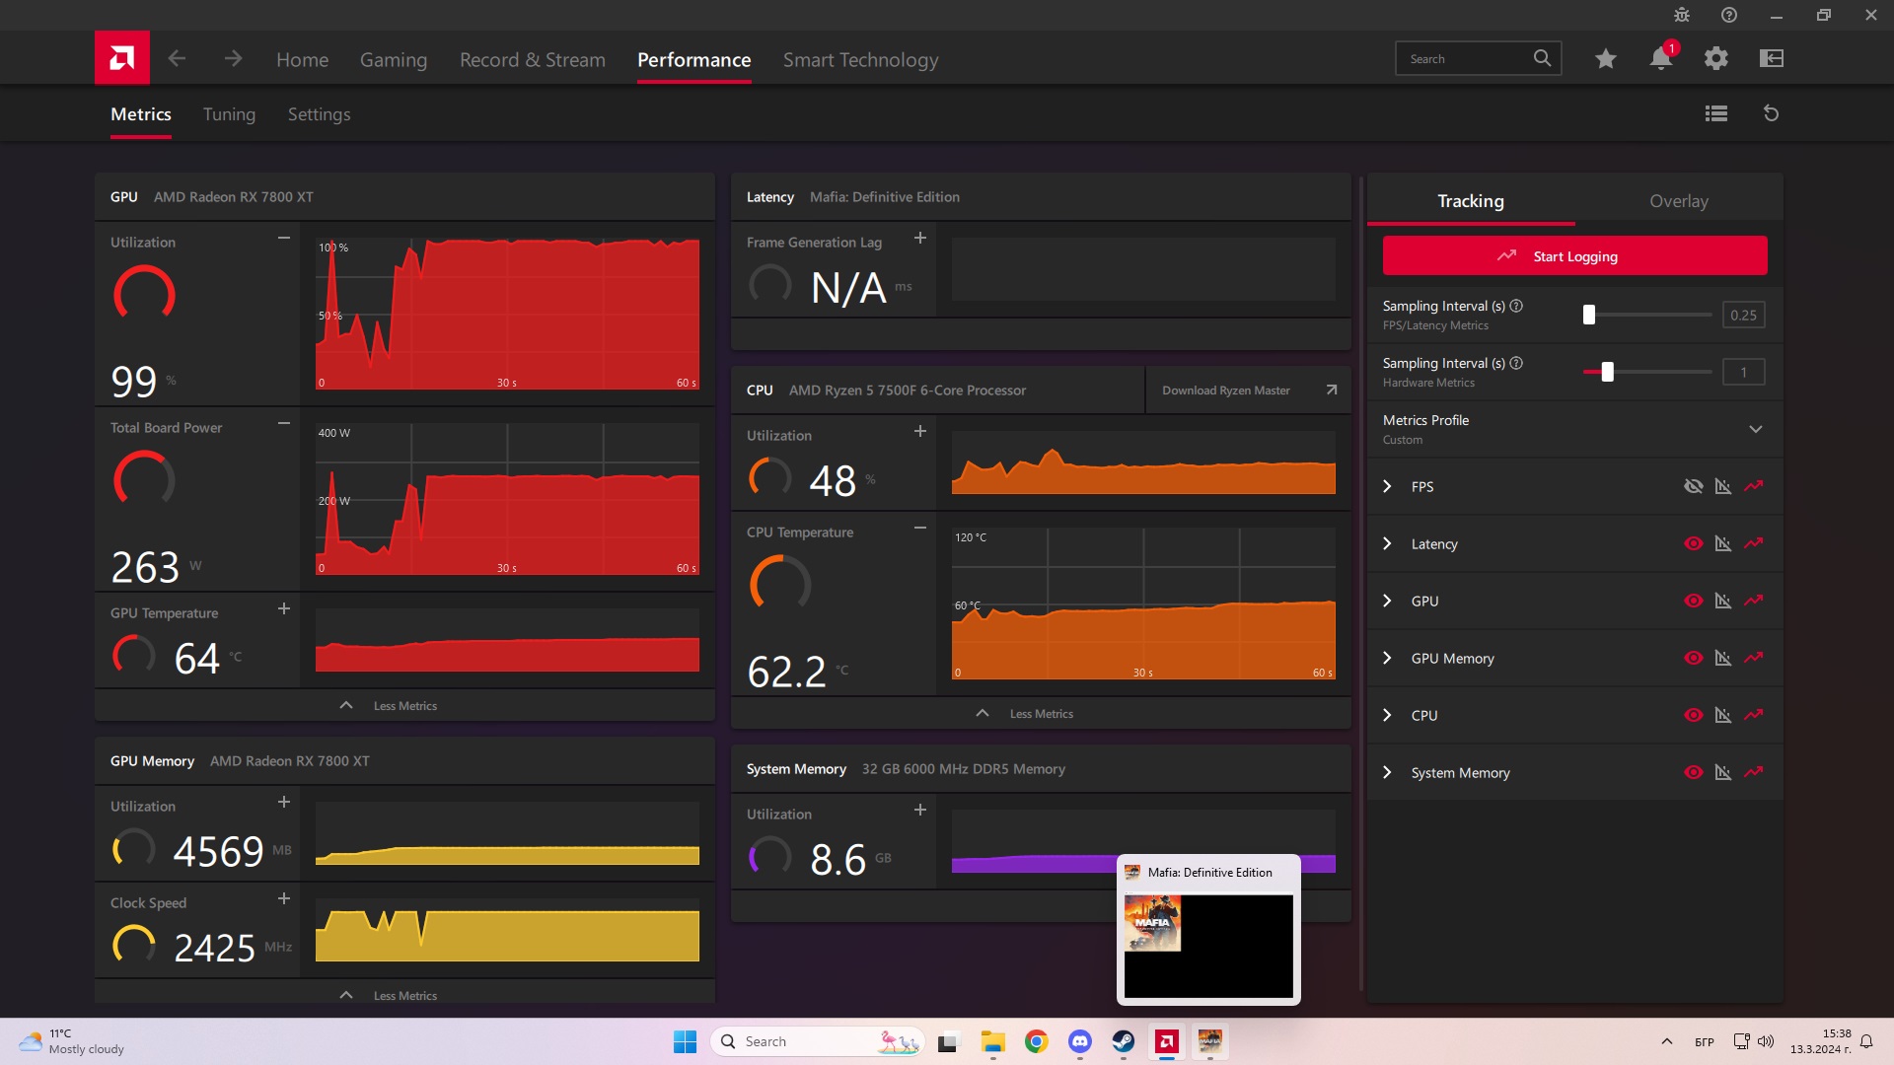Screen dimensions: 1894x1065
Task: Click the bug report icon
Action: [x=1681, y=15]
